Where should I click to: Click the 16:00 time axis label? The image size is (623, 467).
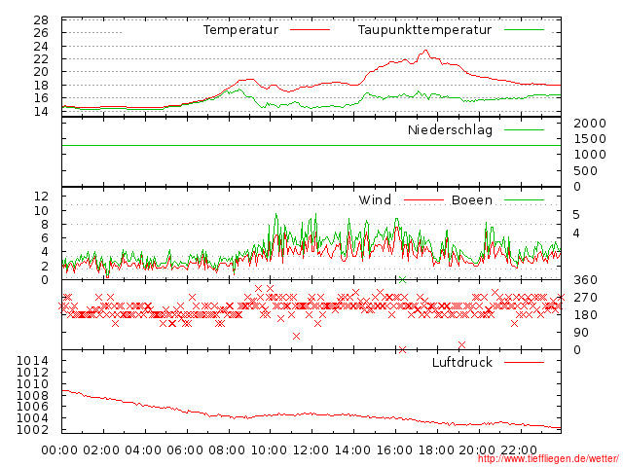point(393,450)
